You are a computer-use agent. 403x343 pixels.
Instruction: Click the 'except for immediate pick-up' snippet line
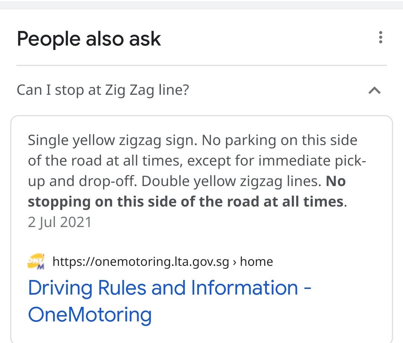[277, 161]
